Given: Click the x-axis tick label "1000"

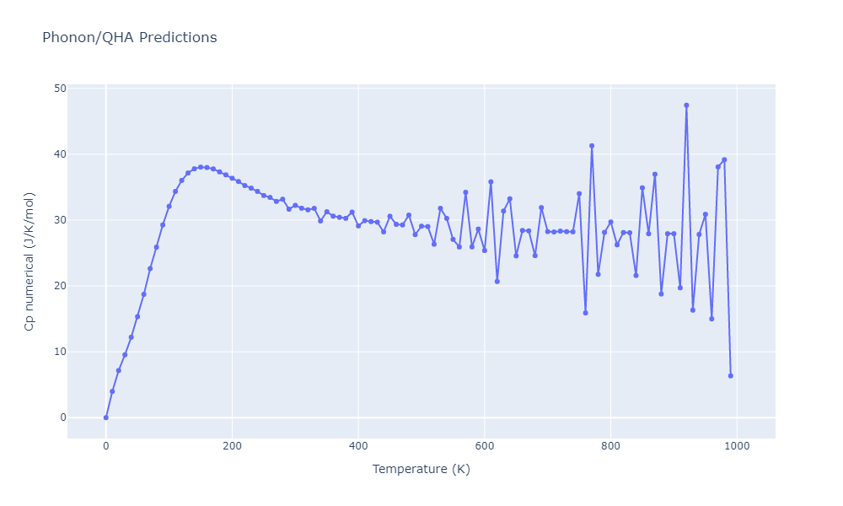Looking at the screenshot, I should tap(737, 446).
